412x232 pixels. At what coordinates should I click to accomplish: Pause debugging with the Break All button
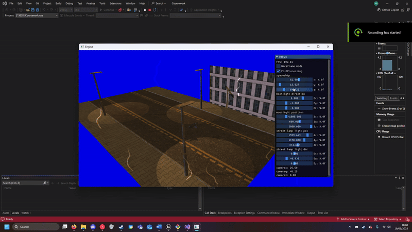coord(145,10)
